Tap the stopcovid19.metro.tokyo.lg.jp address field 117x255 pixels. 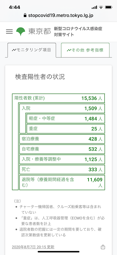click(x=59, y=16)
